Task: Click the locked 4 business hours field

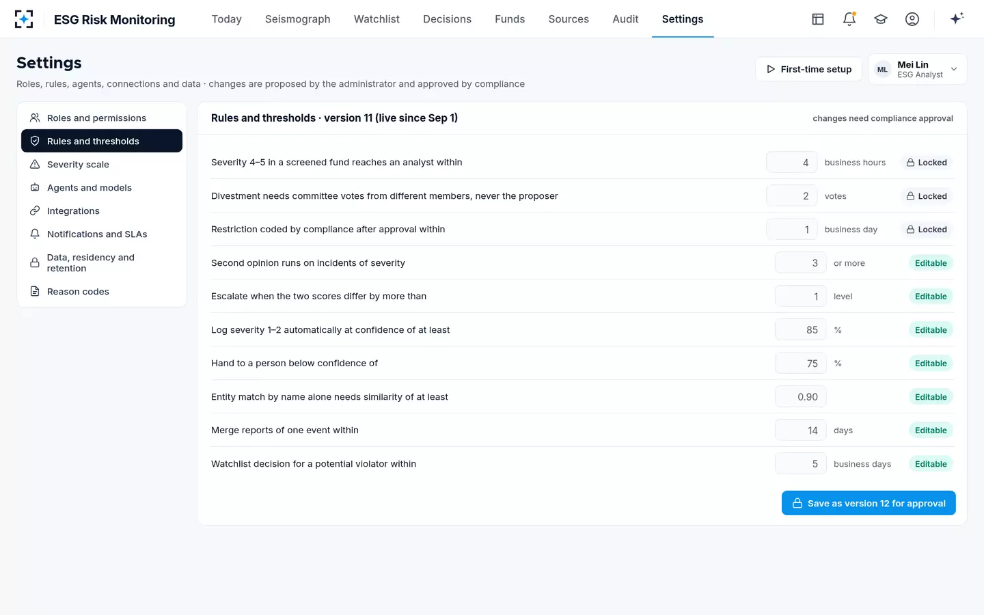Action: click(x=791, y=163)
